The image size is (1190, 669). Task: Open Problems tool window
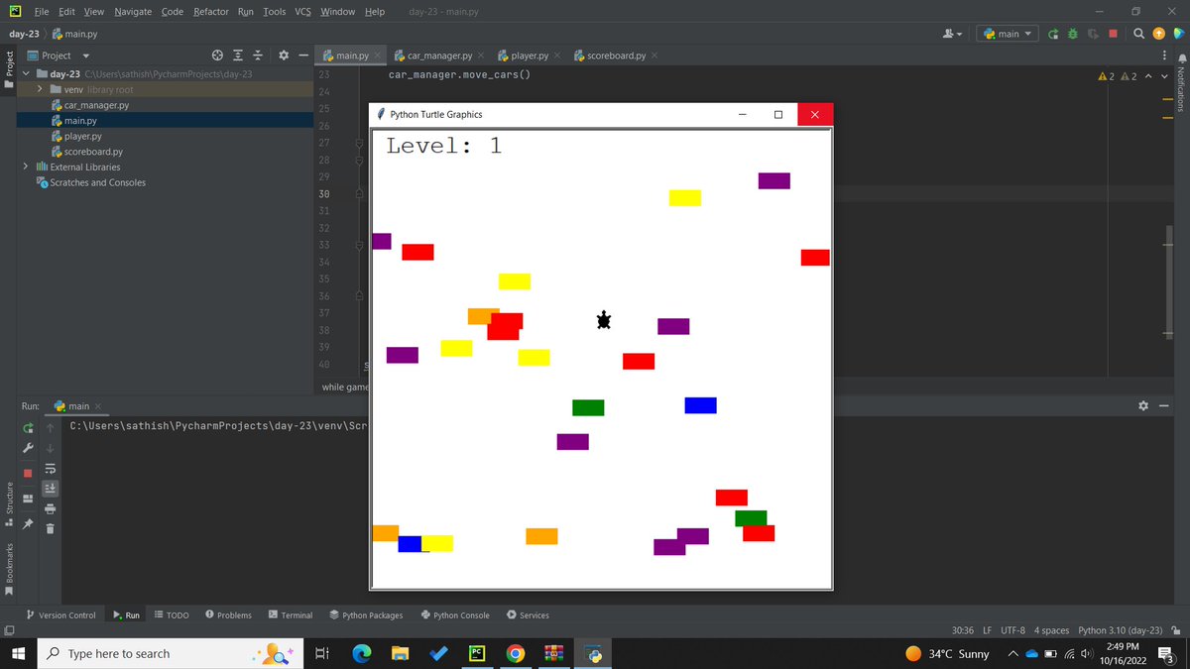[x=228, y=615]
